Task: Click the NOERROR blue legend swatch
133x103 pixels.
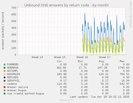Action: (5, 68)
